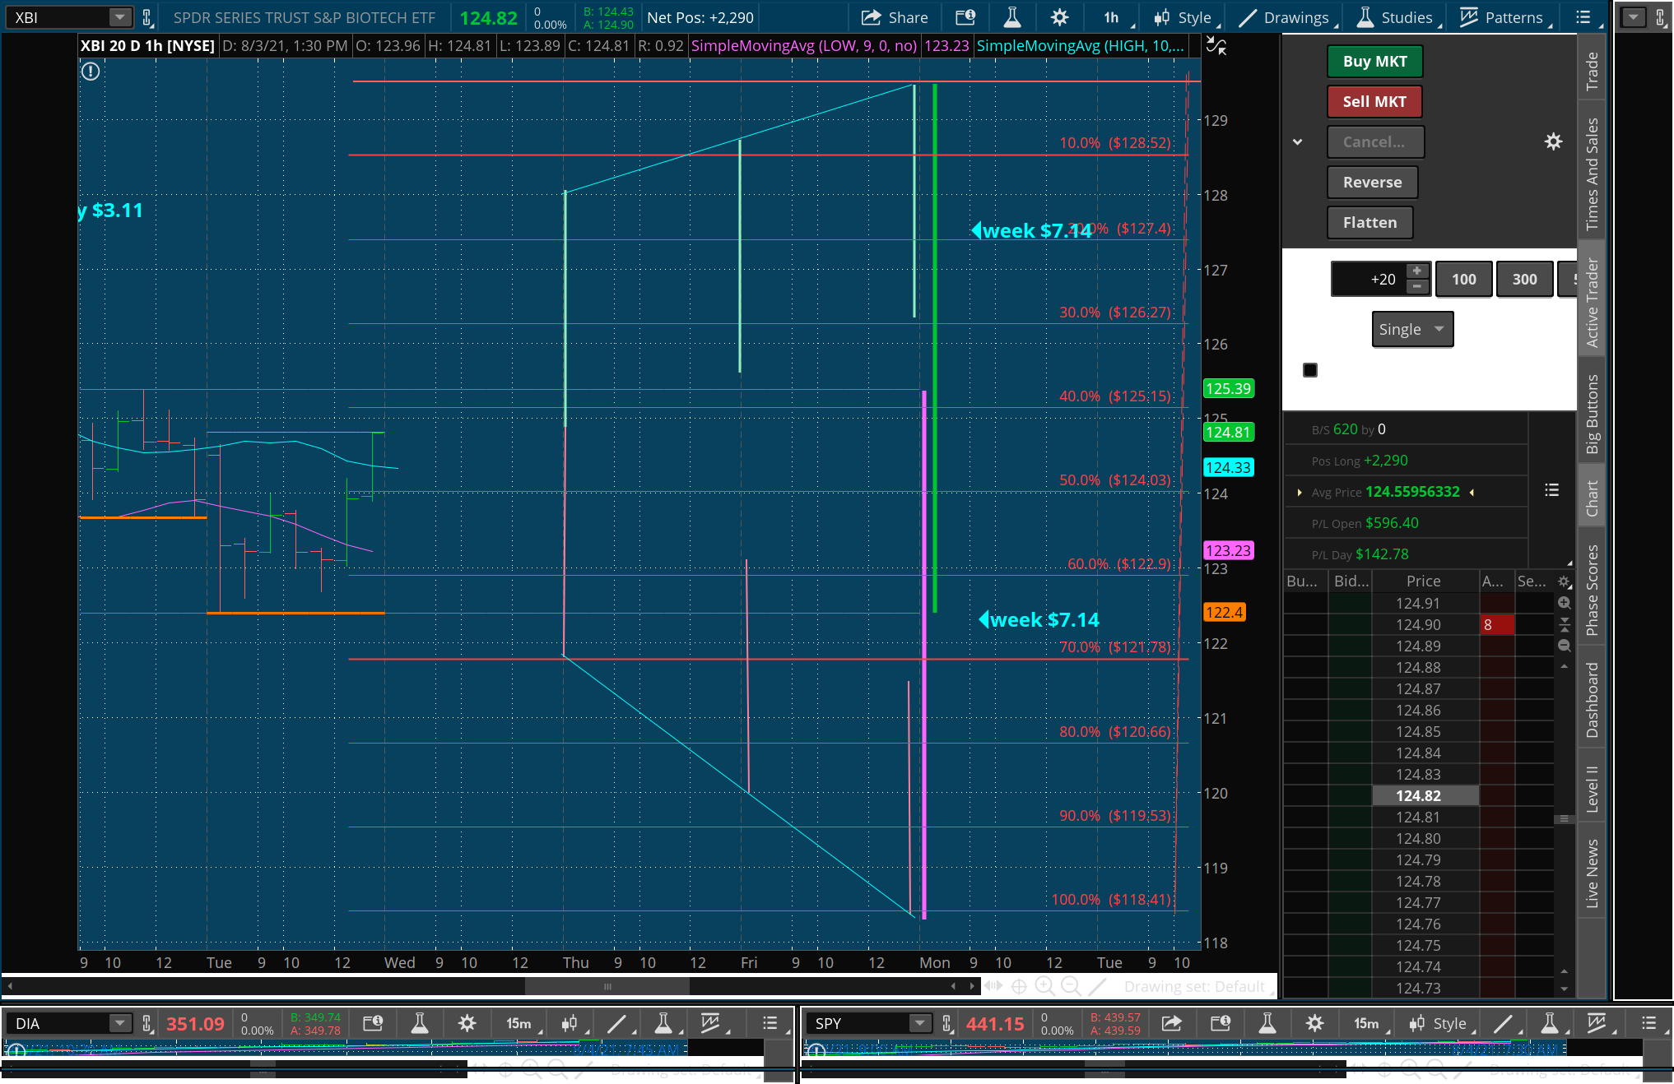The image size is (1674, 1084).
Task: Click the flask icon next to Share
Action: (x=1012, y=17)
